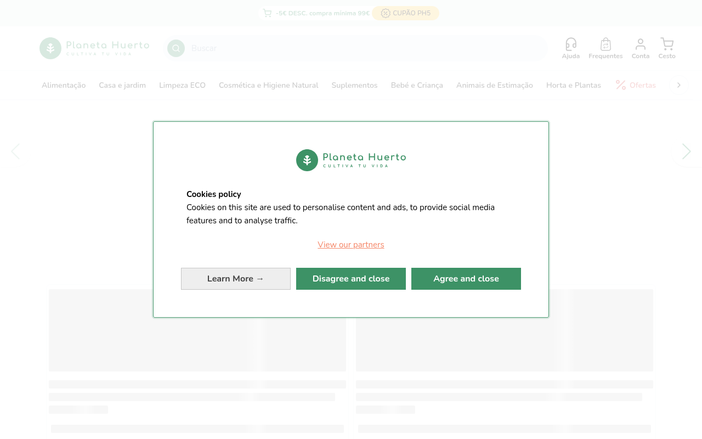Click Disagree and close
Image resolution: width=702 pixels, height=439 pixels.
(x=351, y=279)
